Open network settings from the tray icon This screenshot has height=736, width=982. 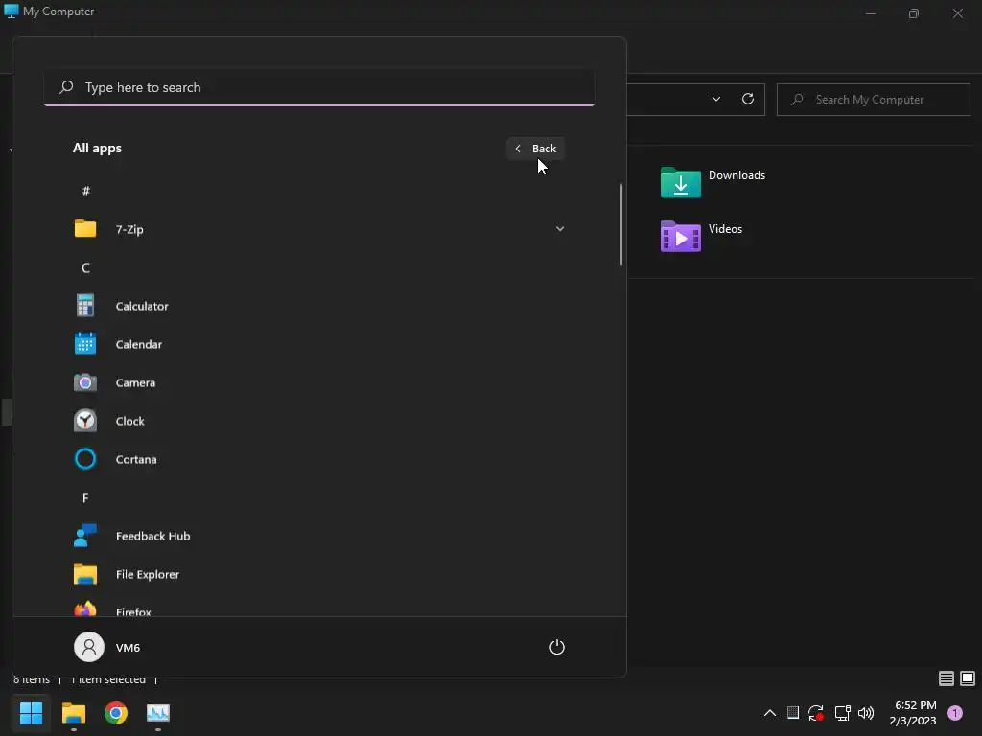coord(842,713)
